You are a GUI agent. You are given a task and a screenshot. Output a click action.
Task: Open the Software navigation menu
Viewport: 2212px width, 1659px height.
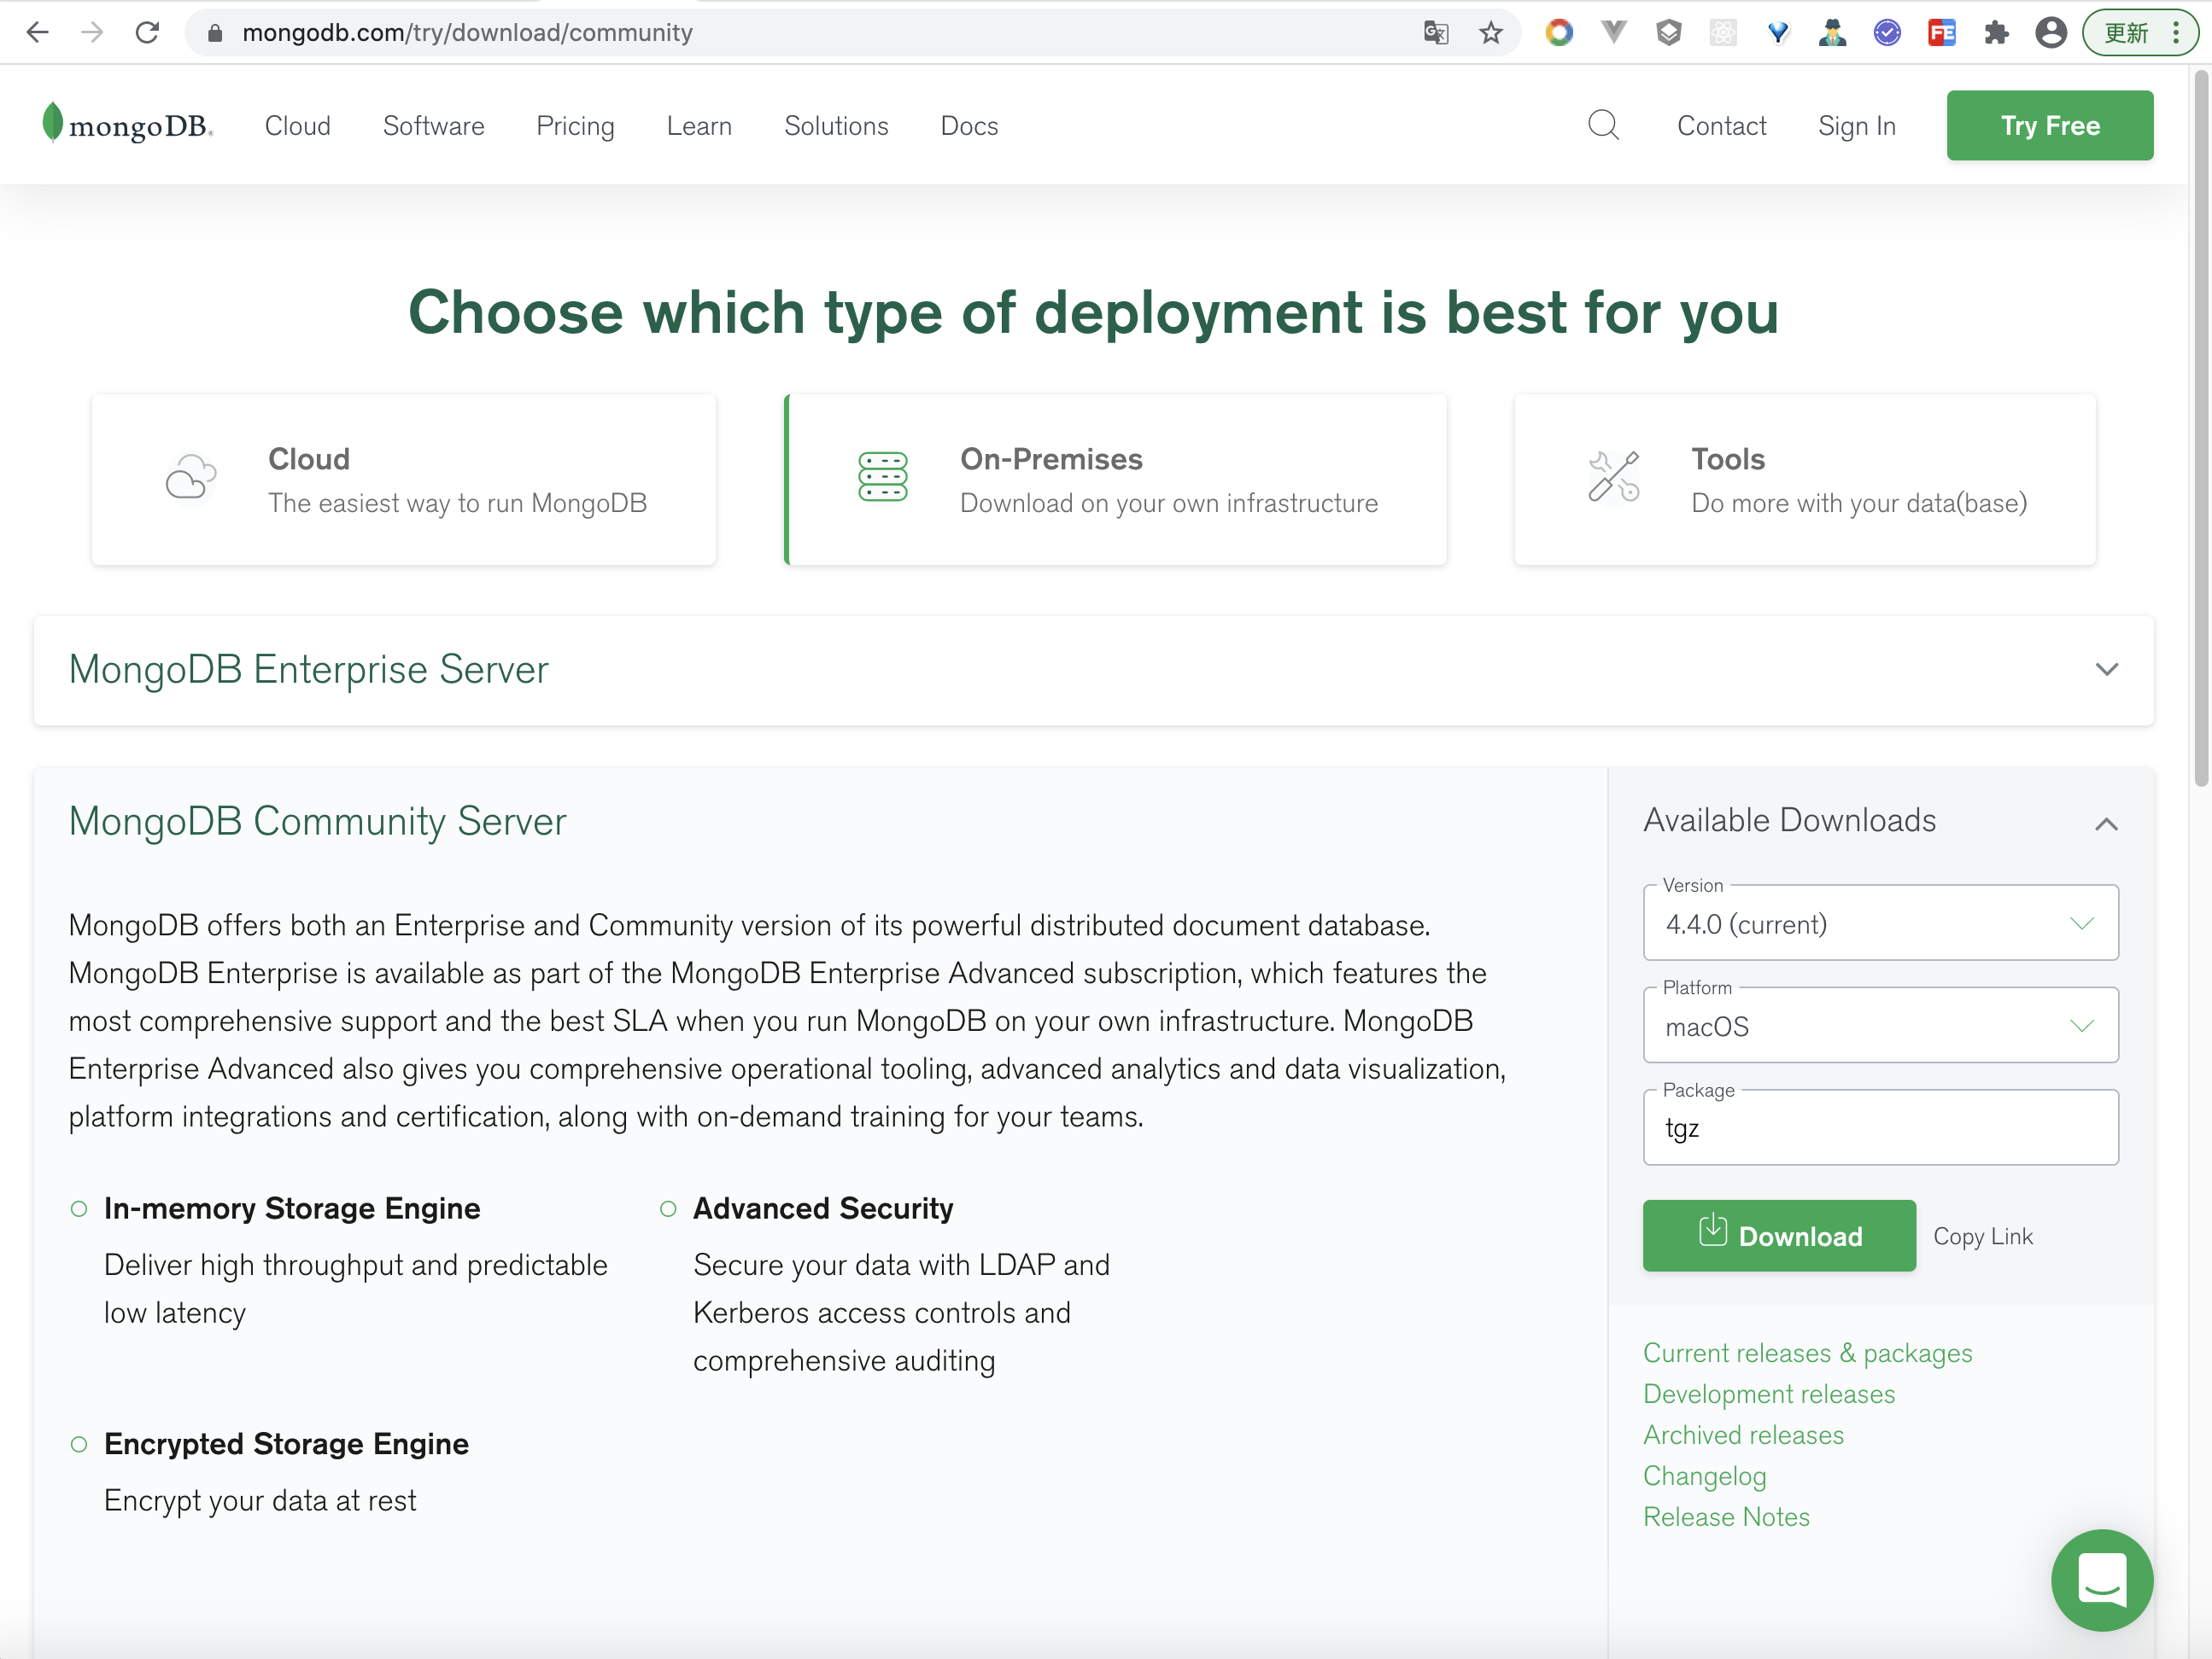(x=433, y=126)
